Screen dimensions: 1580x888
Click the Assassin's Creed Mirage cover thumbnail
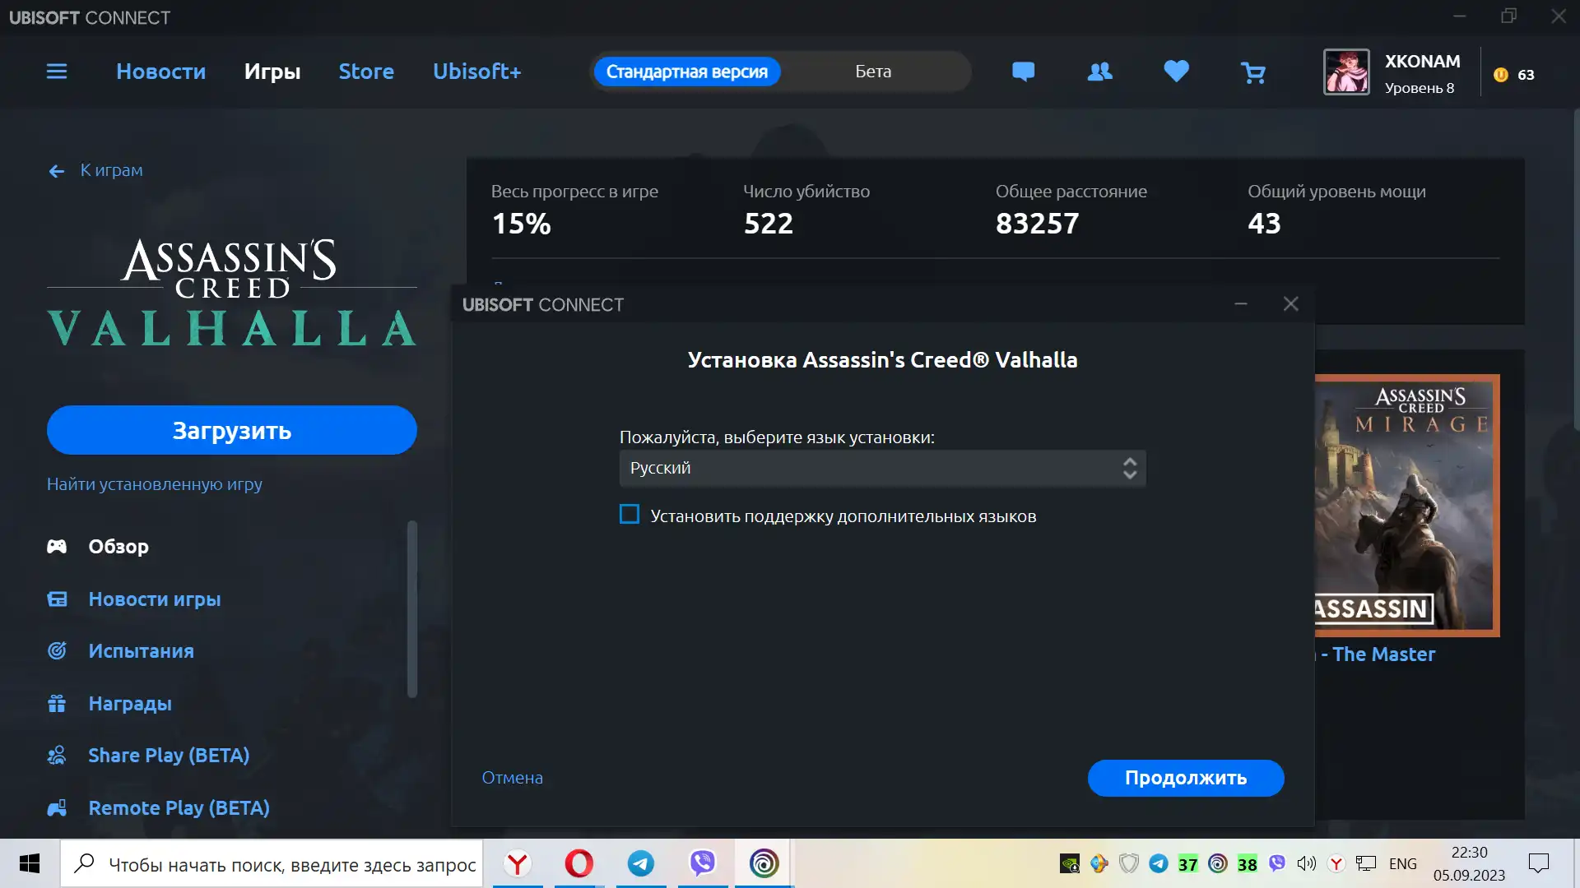[x=1406, y=506]
